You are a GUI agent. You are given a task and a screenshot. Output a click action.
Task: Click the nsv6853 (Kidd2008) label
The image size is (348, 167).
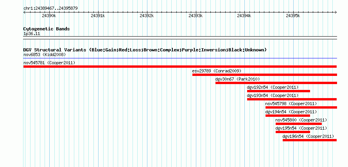45,54
